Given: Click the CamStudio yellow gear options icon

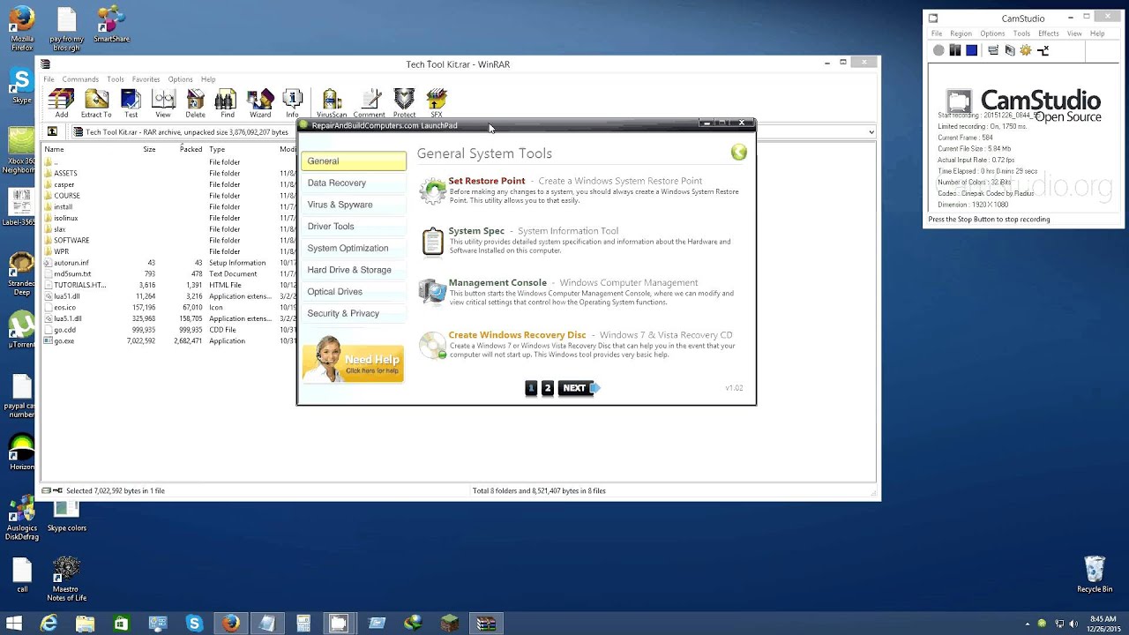Looking at the screenshot, I should pos(1026,50).
